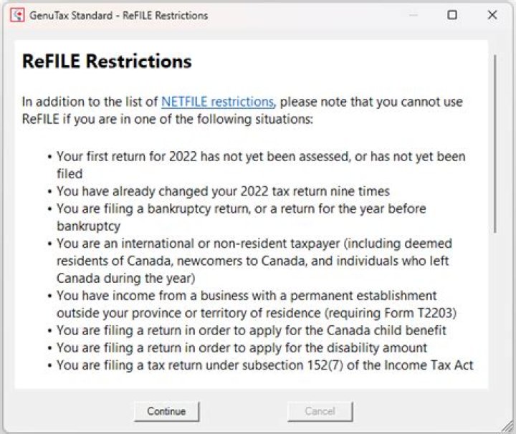Select the disability amount bullet
This screenshot has height=434, width=516.
point(242,347)
